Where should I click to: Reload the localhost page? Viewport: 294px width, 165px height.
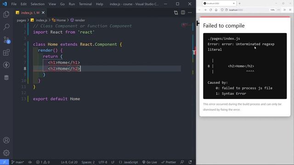point(211,10)
